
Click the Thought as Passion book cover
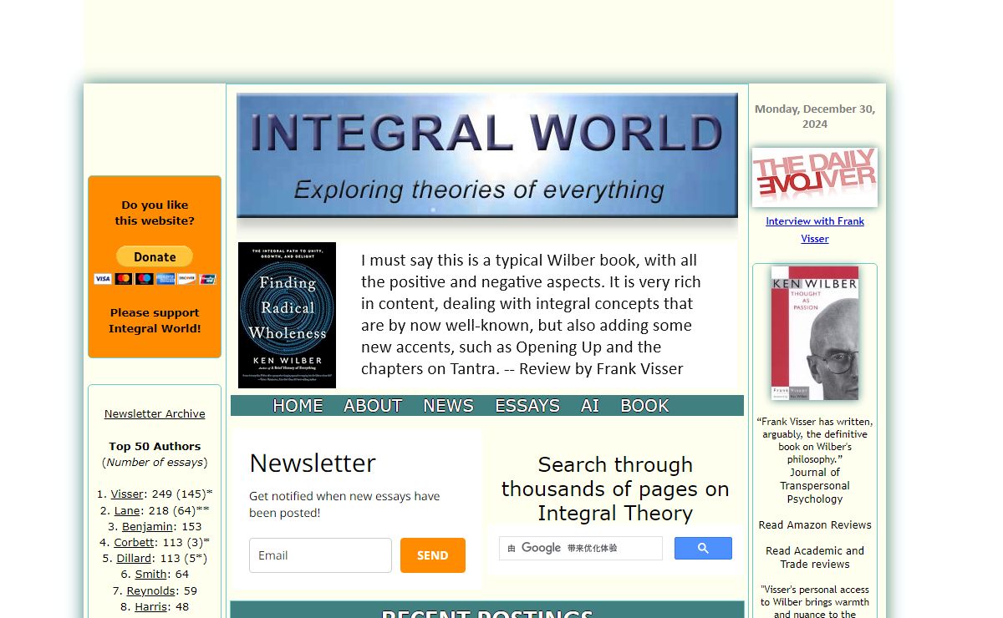(815, 333)
